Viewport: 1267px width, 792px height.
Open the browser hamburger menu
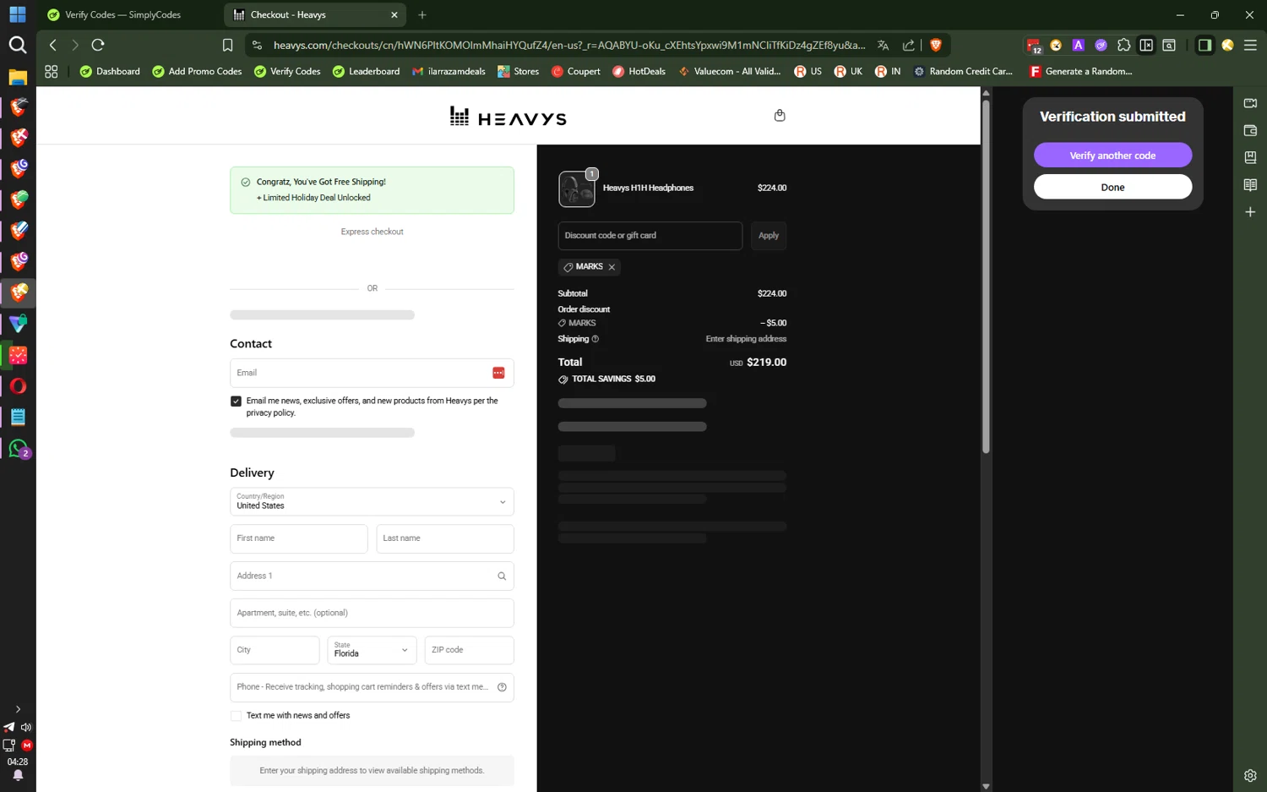click(x=1250, y=45)
